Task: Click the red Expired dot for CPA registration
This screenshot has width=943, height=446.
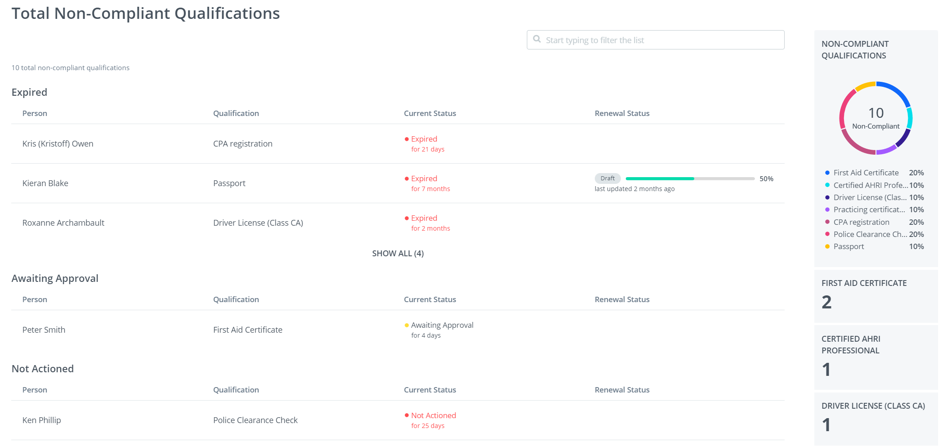Action: coord(407,139)
